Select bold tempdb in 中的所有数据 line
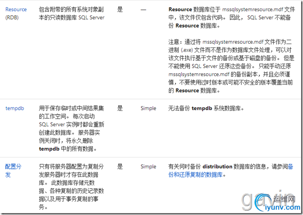 click(49, 149)
